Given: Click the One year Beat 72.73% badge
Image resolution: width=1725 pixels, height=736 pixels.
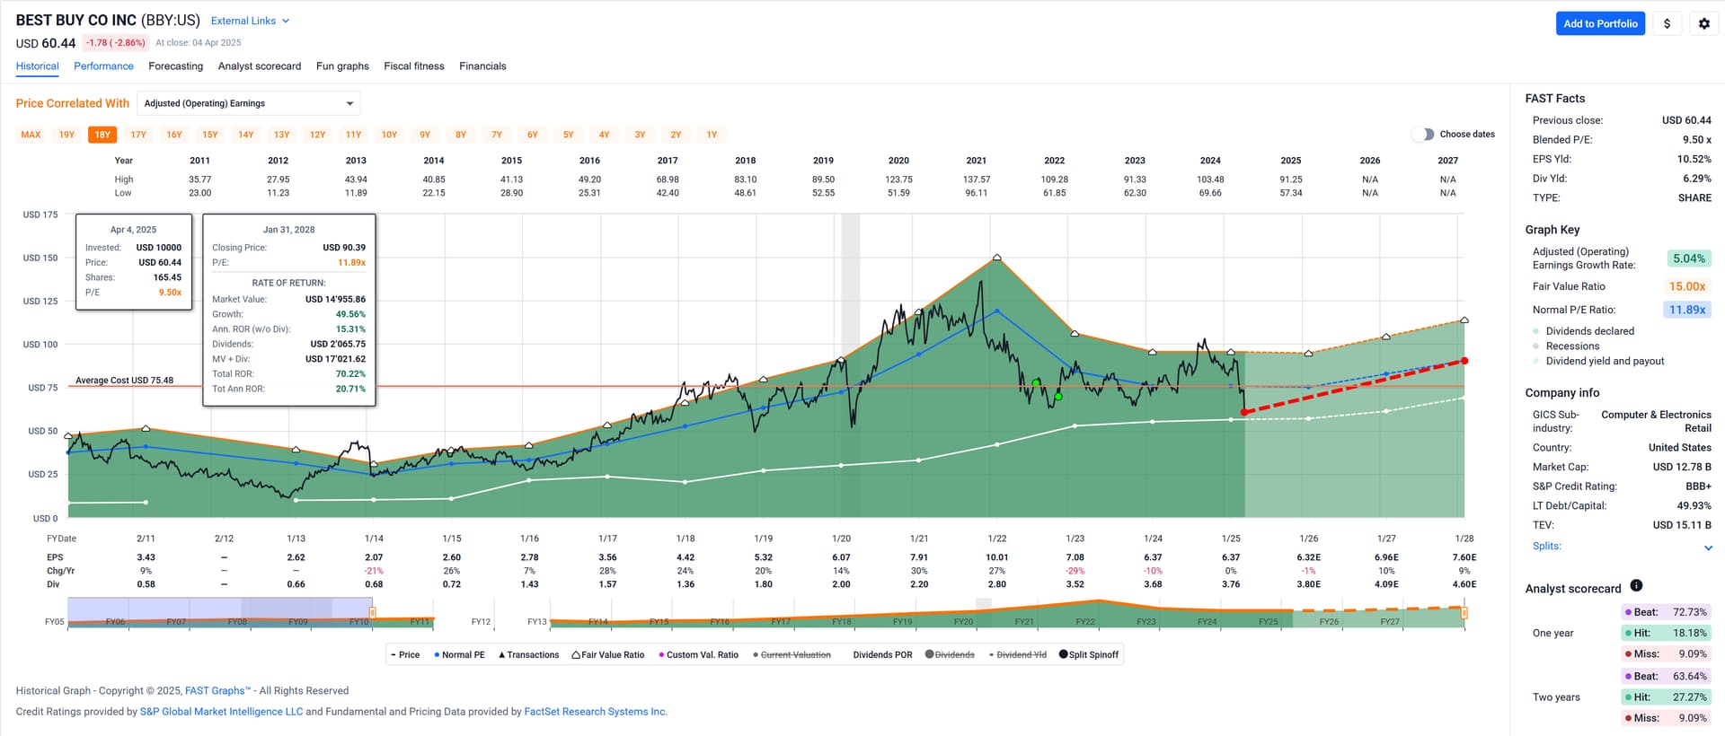Looking at the screenshot, I should click(x=1666, y=612).
